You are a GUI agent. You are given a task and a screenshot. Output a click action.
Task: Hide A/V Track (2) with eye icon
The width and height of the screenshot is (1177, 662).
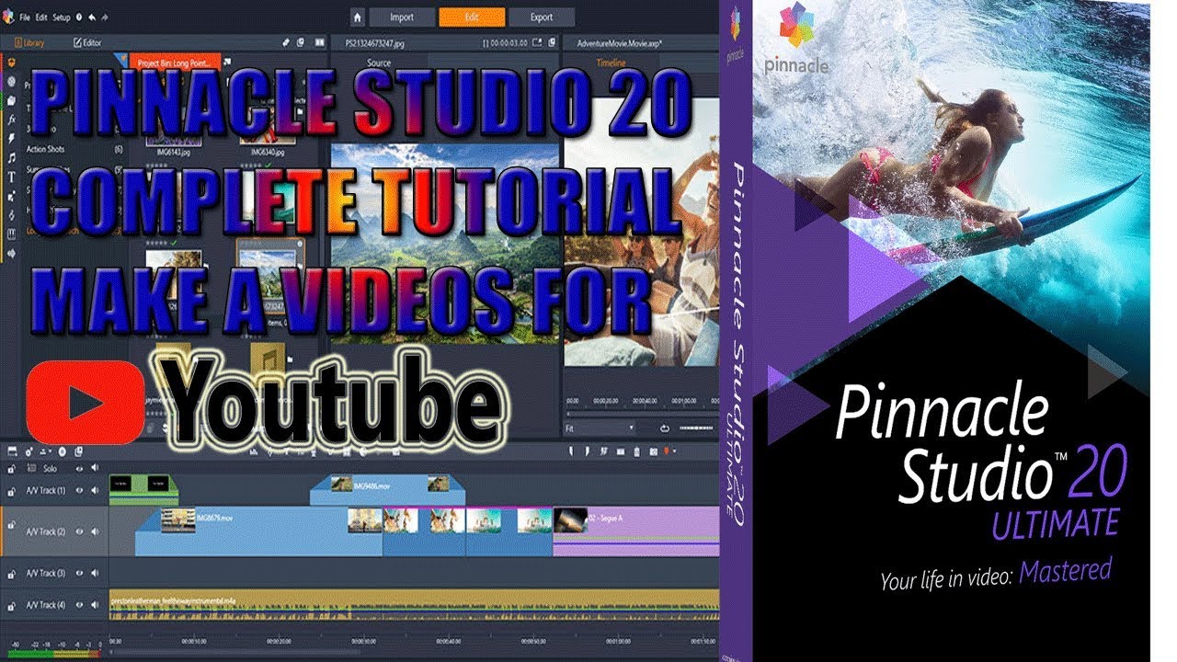coord(79,531)
